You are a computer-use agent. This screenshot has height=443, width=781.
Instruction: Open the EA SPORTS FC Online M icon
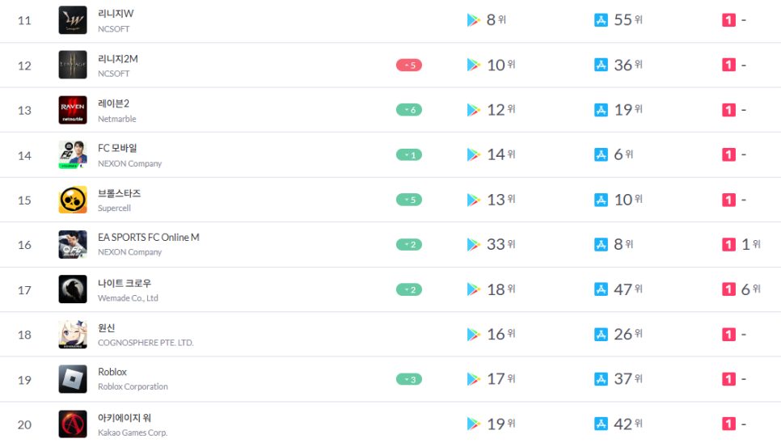[73, 244]
